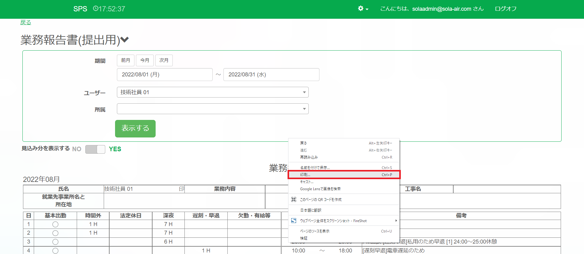Open the empty 所属 dropdown
Viewport: 584px width, 254px height.
coord(212,109)
